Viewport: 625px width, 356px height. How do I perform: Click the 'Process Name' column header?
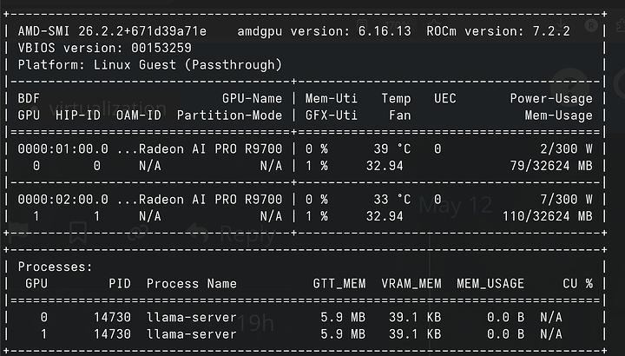click(191, 283)
